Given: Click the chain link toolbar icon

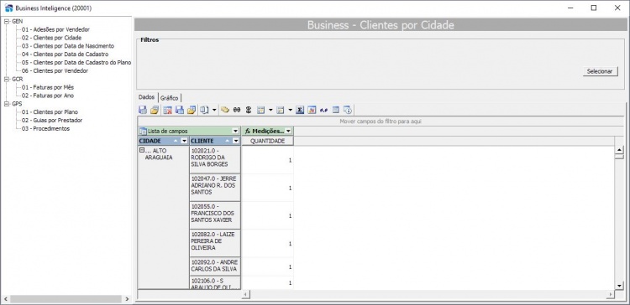Looking at the screenshot, I should coord(237,110).
